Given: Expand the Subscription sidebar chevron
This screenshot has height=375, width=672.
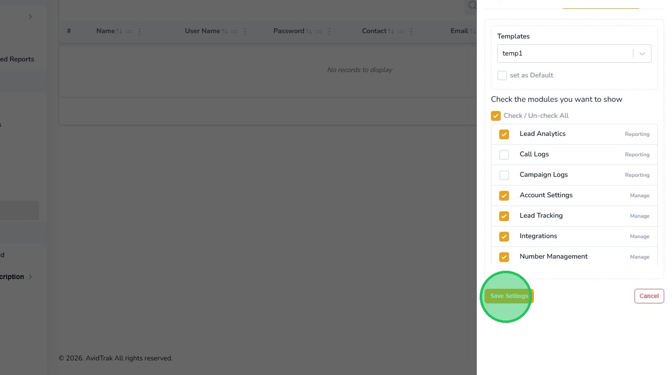Looking at the screenshot, I should [x=30, y=277].
